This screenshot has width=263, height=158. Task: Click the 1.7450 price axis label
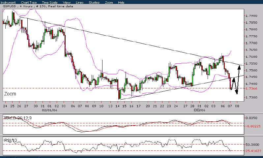point(251,77)
